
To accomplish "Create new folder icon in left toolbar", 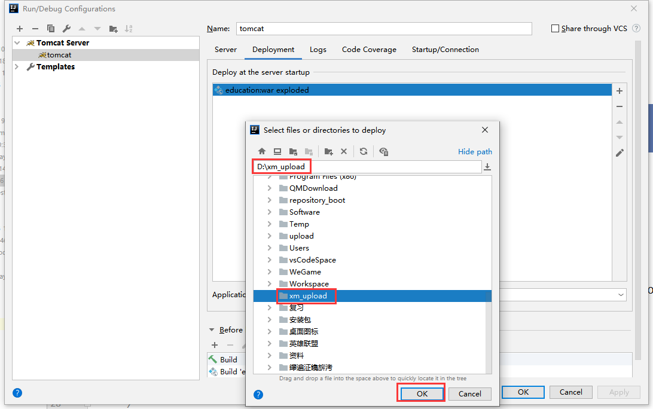I will click(113, 29).
